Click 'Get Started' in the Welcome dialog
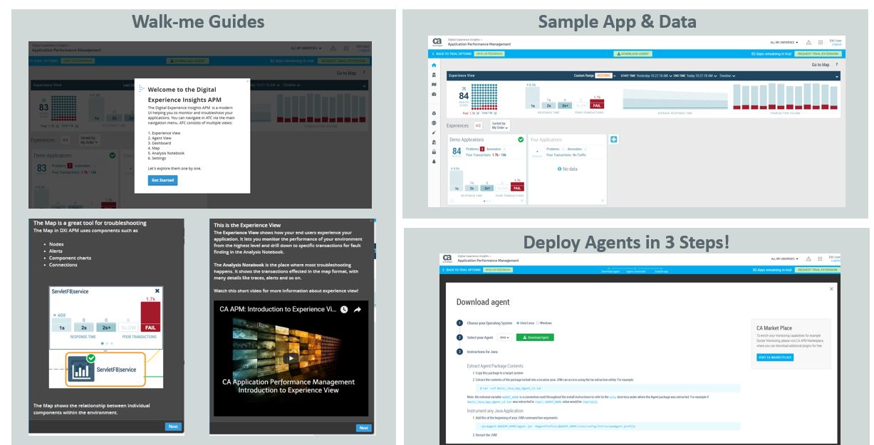Viewport: 874px width, 445px height. pos(162,180)
